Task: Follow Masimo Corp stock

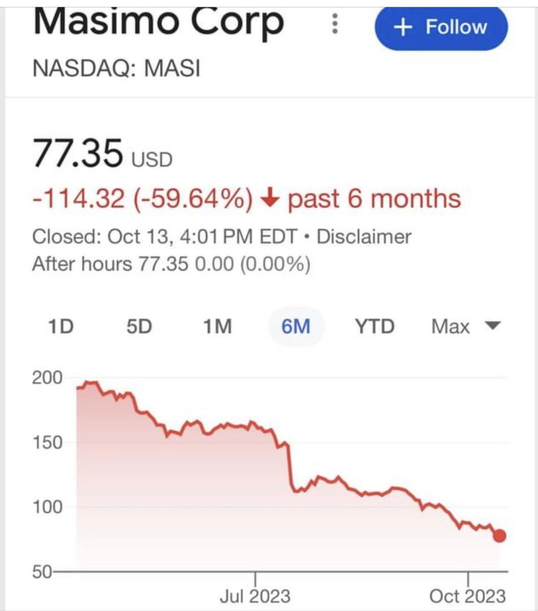Action: point(441,27)
